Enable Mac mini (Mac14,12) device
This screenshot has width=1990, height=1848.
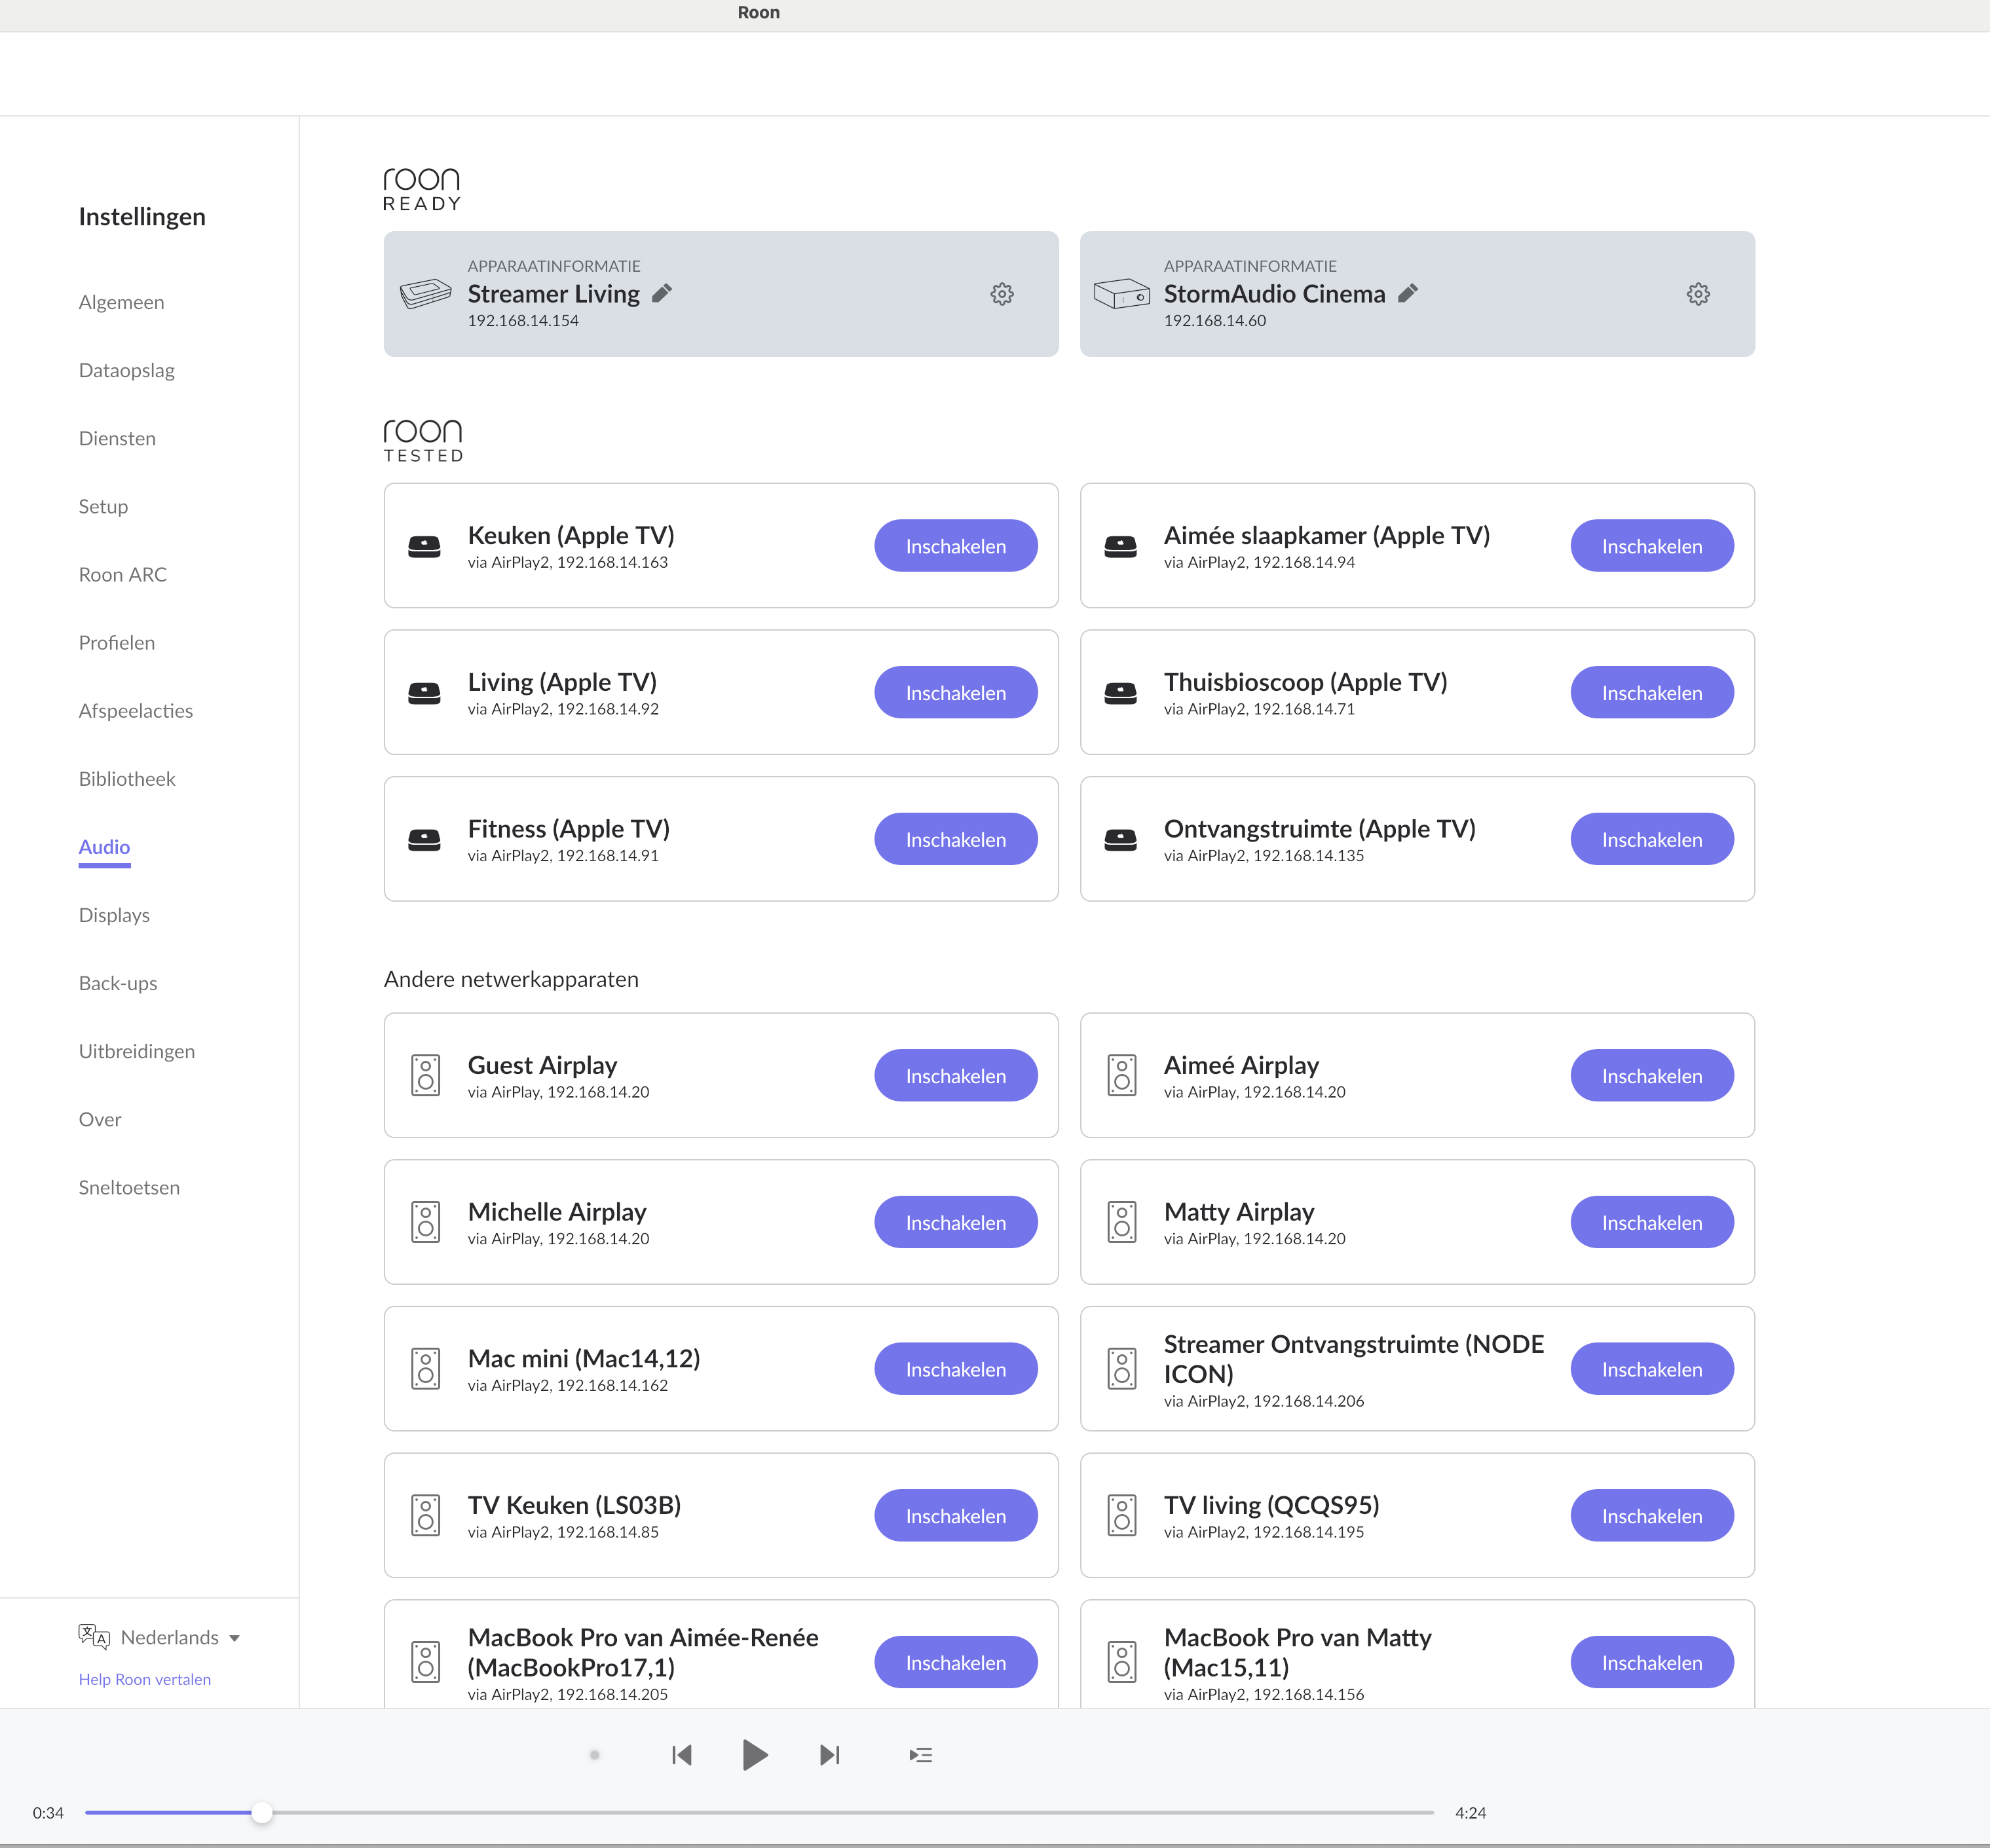[956, 1369]
